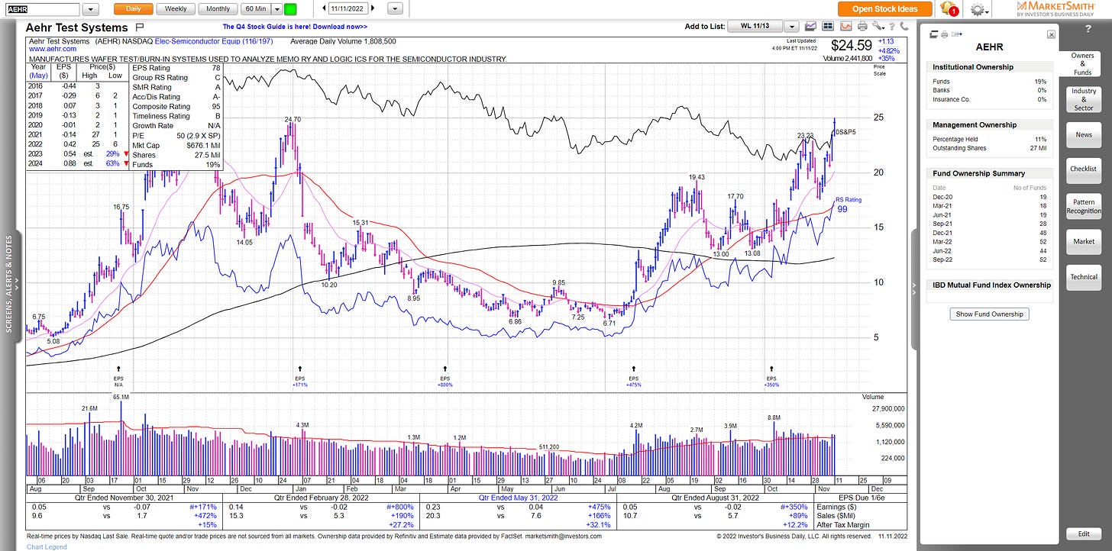The width and height of the screenshot is (1112, 551).
Task: Click the RS Rating 99 label
Action: tap(847, 205)
